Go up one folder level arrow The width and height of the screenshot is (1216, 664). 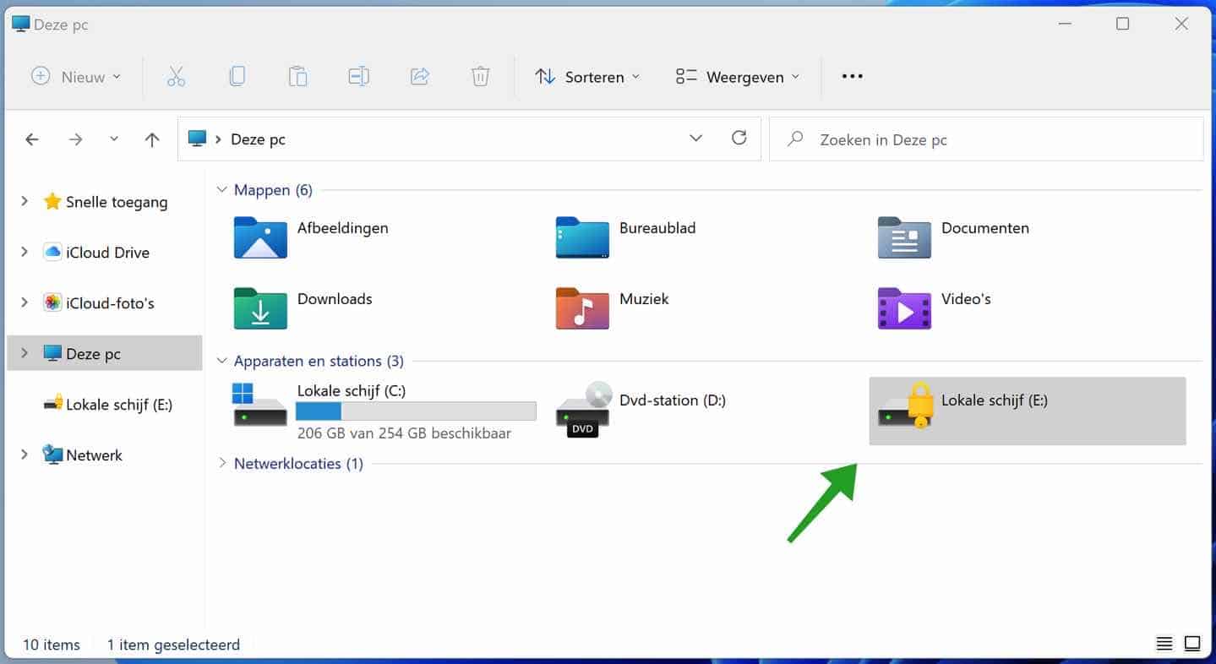click(x=152, y=139)
